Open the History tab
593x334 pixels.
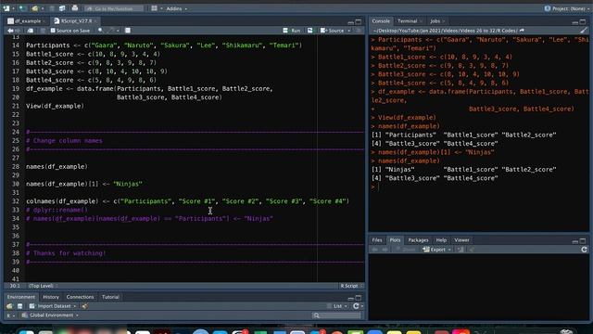pos(51,297)
